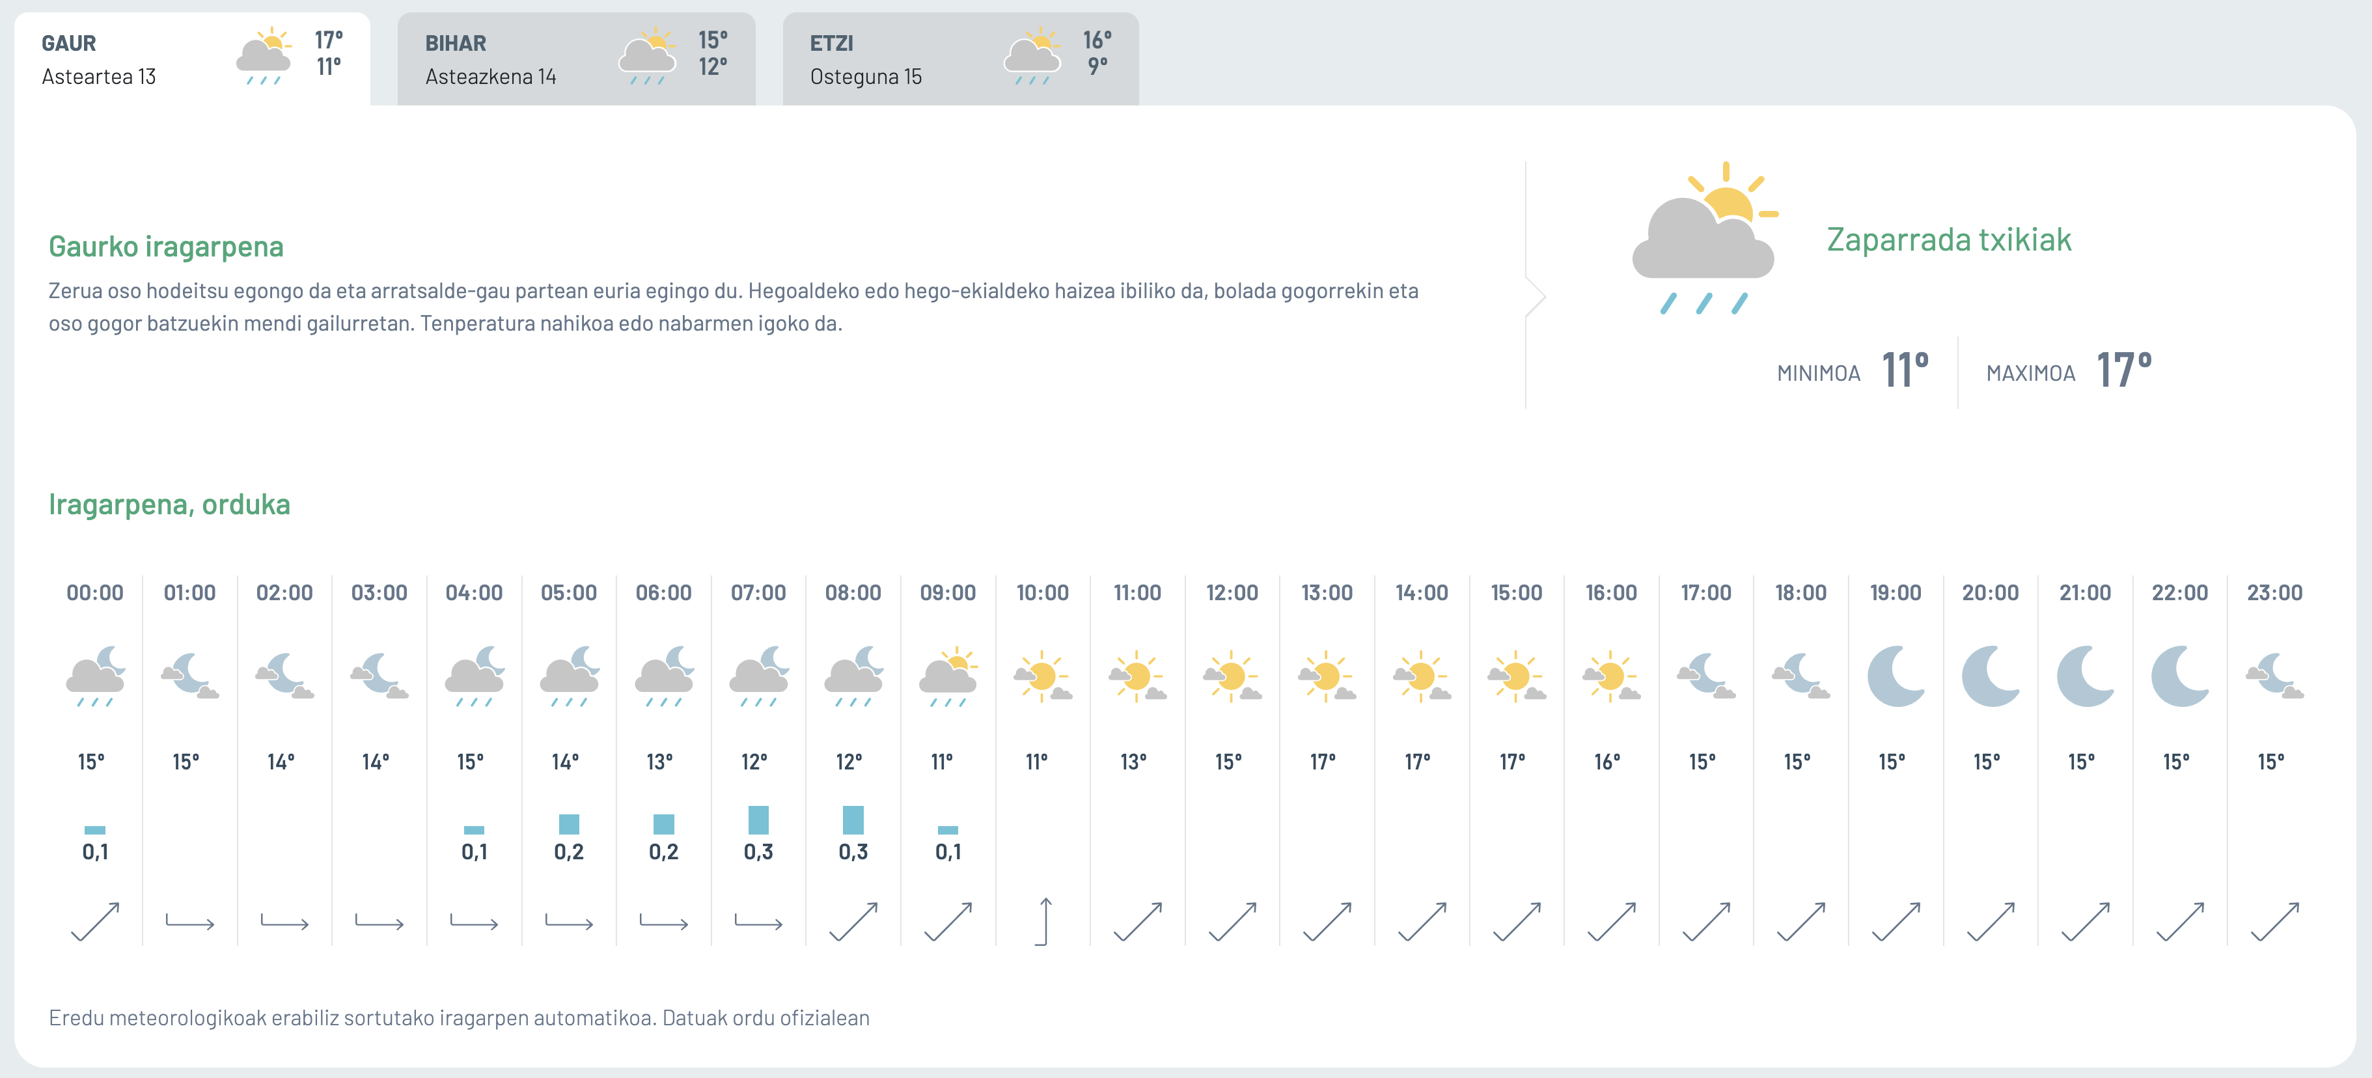The height and width of the screenshot is (1078, 2372).
Task: Open the GAUR Asteartea 13 tab
Action: (191, 59)
